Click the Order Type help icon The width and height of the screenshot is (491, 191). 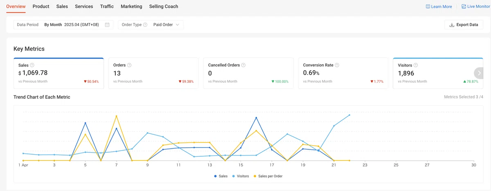pyautogui.click(x=145, y=25)
